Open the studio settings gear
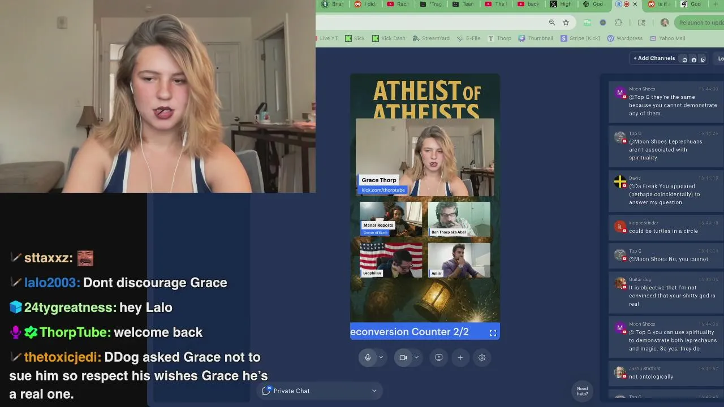The height and width of the screenshot is (407, 724). click(x=482, y=357)
